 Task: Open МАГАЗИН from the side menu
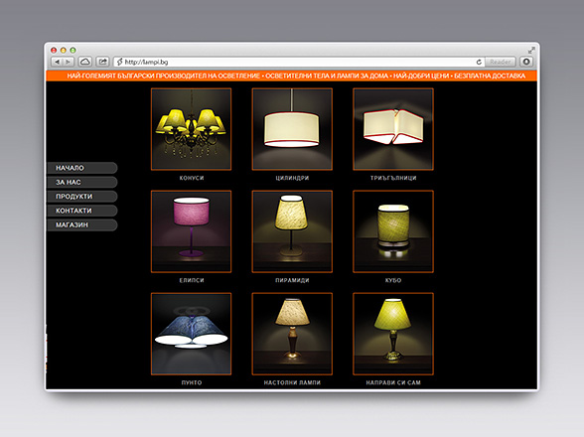tap(81, 224)
